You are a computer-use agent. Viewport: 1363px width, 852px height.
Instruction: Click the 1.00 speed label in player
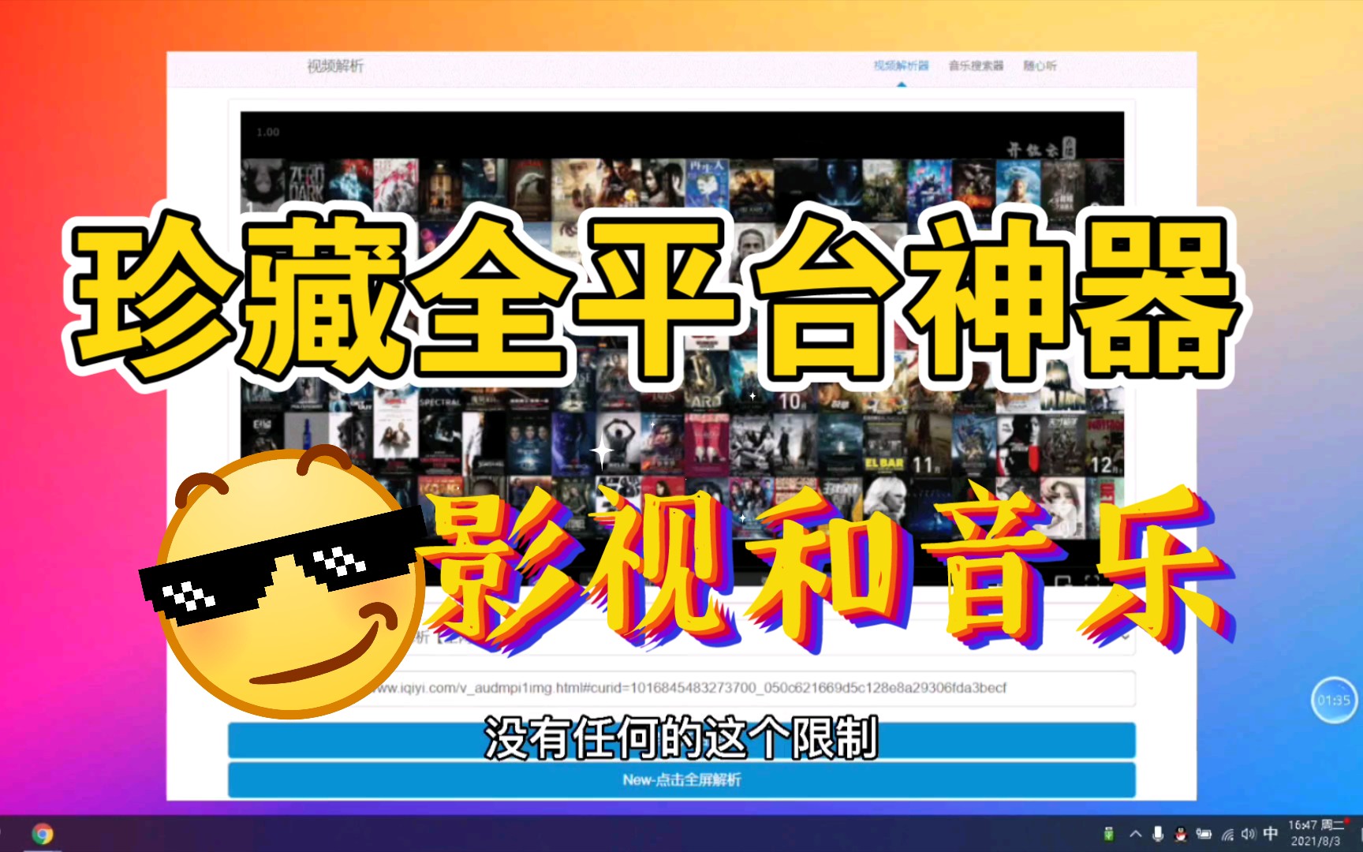268,133
